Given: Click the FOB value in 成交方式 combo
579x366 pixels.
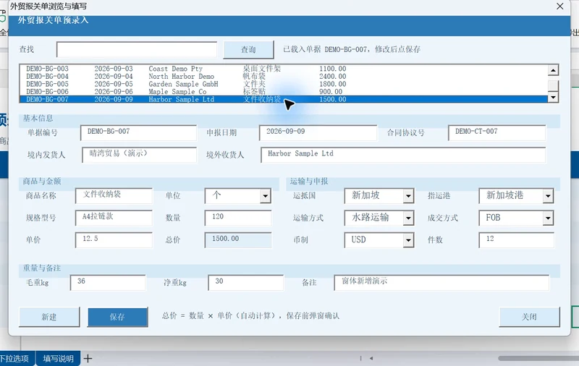Looking at the screenshot, I should [x=494, y=218].
